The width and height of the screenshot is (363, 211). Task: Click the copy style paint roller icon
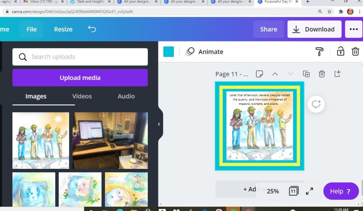tap(319, 52)
